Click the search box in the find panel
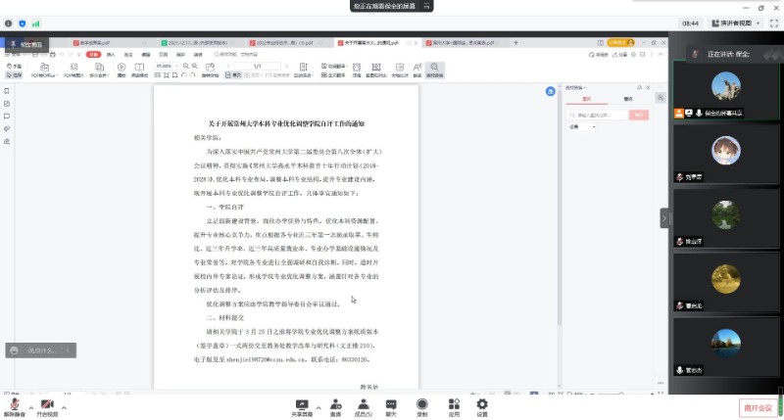The image size is (784, 420). pyautogui.click(x=594, y=115)
